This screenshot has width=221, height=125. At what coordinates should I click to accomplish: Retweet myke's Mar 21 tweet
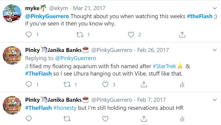pyautogui.click(x=80, y=35)
